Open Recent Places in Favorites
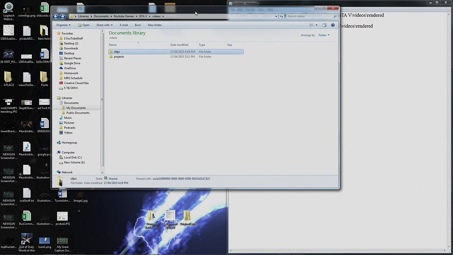This screenshot has width=453, height=255. pyautogui.click(x=72, y=58)
